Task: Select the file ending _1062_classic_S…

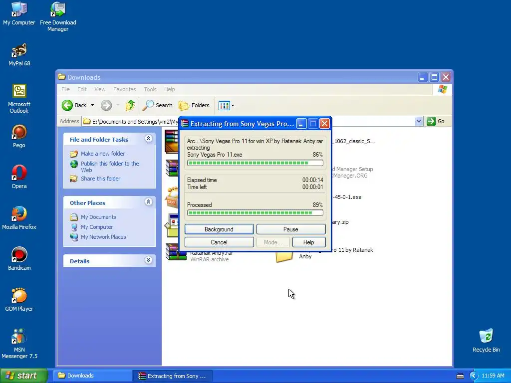Action: pos(354,141)
